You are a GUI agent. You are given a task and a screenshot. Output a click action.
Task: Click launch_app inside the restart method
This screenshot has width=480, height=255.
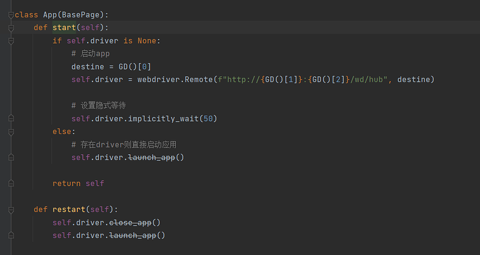(133, 235)
